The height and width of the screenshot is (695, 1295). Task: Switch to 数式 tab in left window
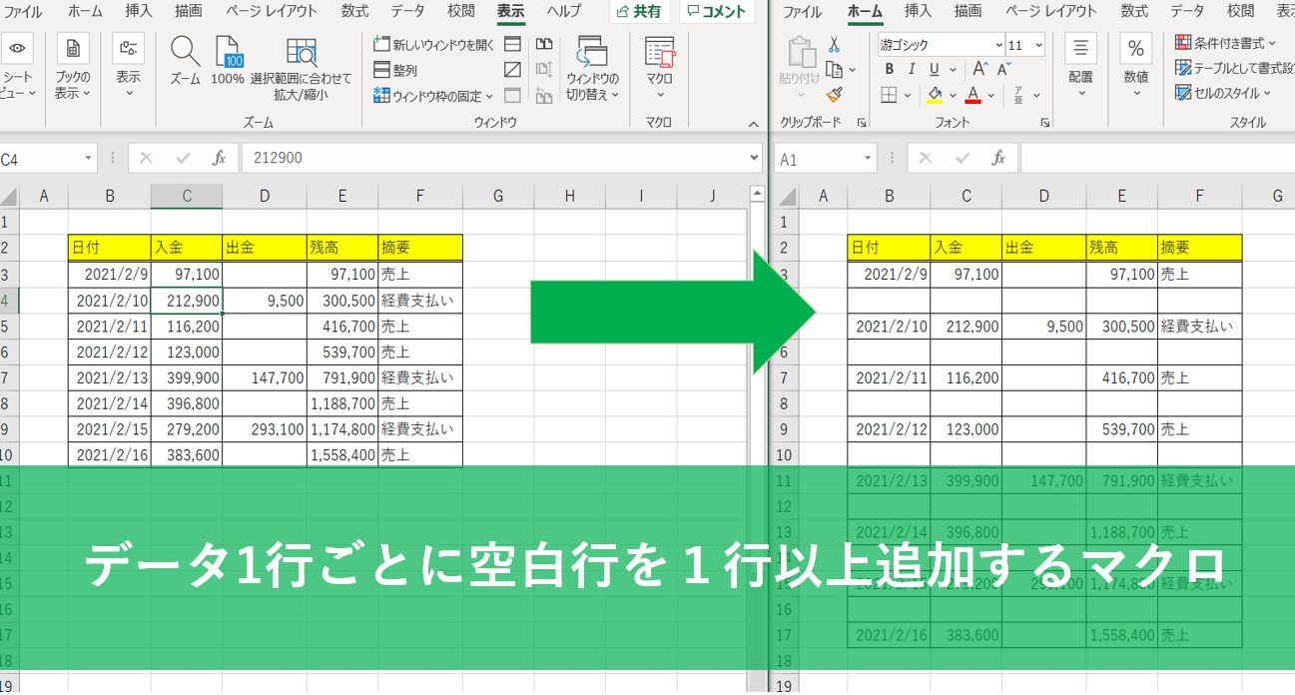tap(354, 11)
